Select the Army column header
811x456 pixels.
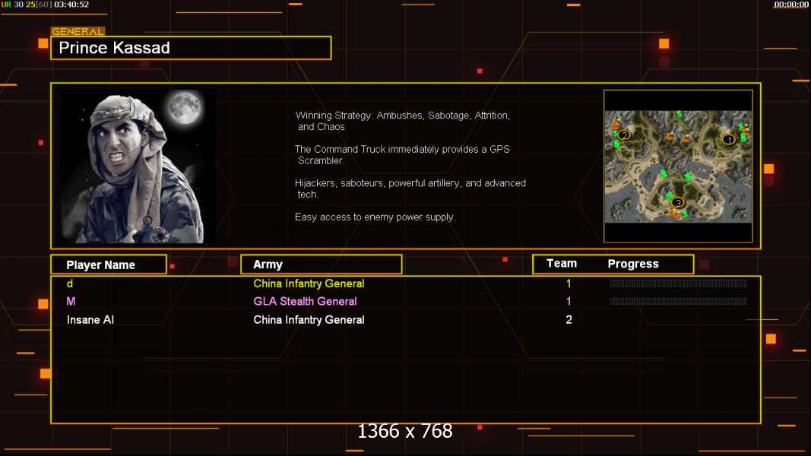pos(322,264)
